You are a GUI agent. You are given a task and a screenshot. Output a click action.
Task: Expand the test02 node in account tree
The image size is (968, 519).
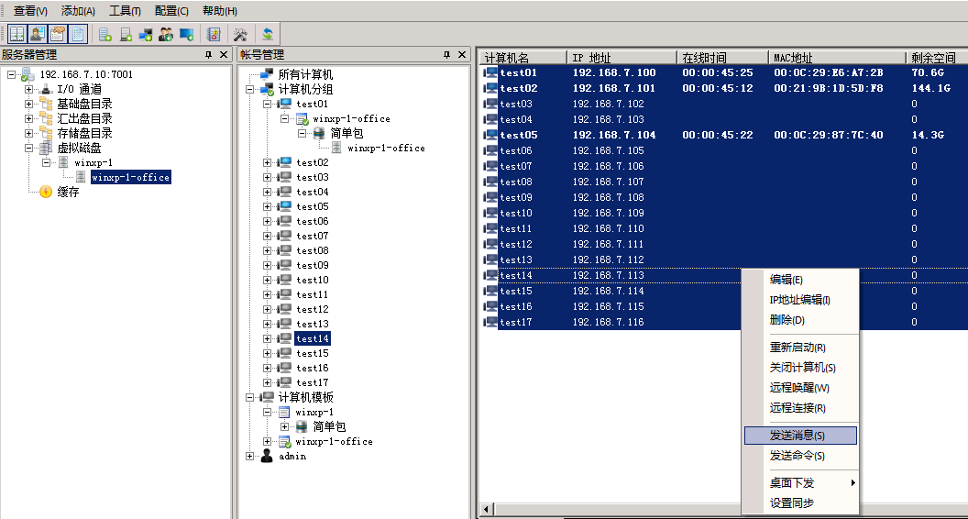[268, 162]
